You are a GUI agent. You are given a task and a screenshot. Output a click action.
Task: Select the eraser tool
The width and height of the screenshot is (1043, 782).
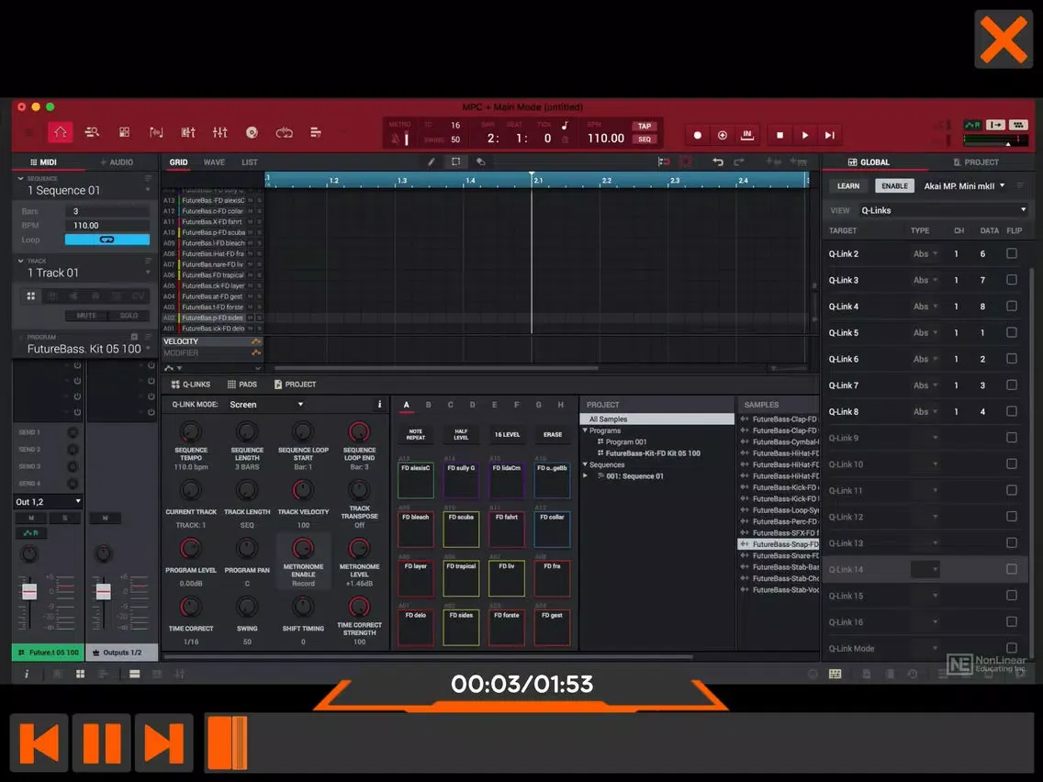point(481,162)
